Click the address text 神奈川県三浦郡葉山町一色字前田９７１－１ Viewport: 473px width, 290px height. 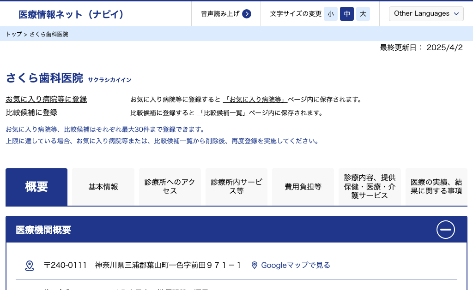[x=168, y=265]
